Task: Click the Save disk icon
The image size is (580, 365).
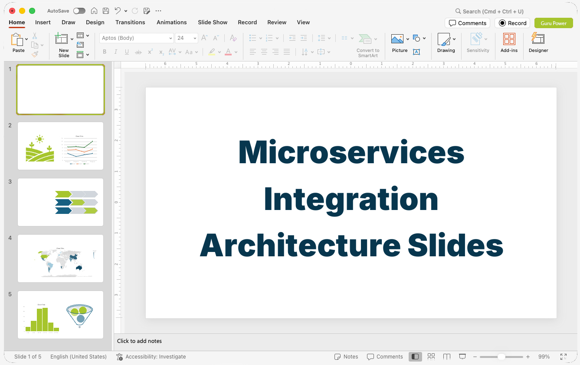Action: [x=106, y=11]
